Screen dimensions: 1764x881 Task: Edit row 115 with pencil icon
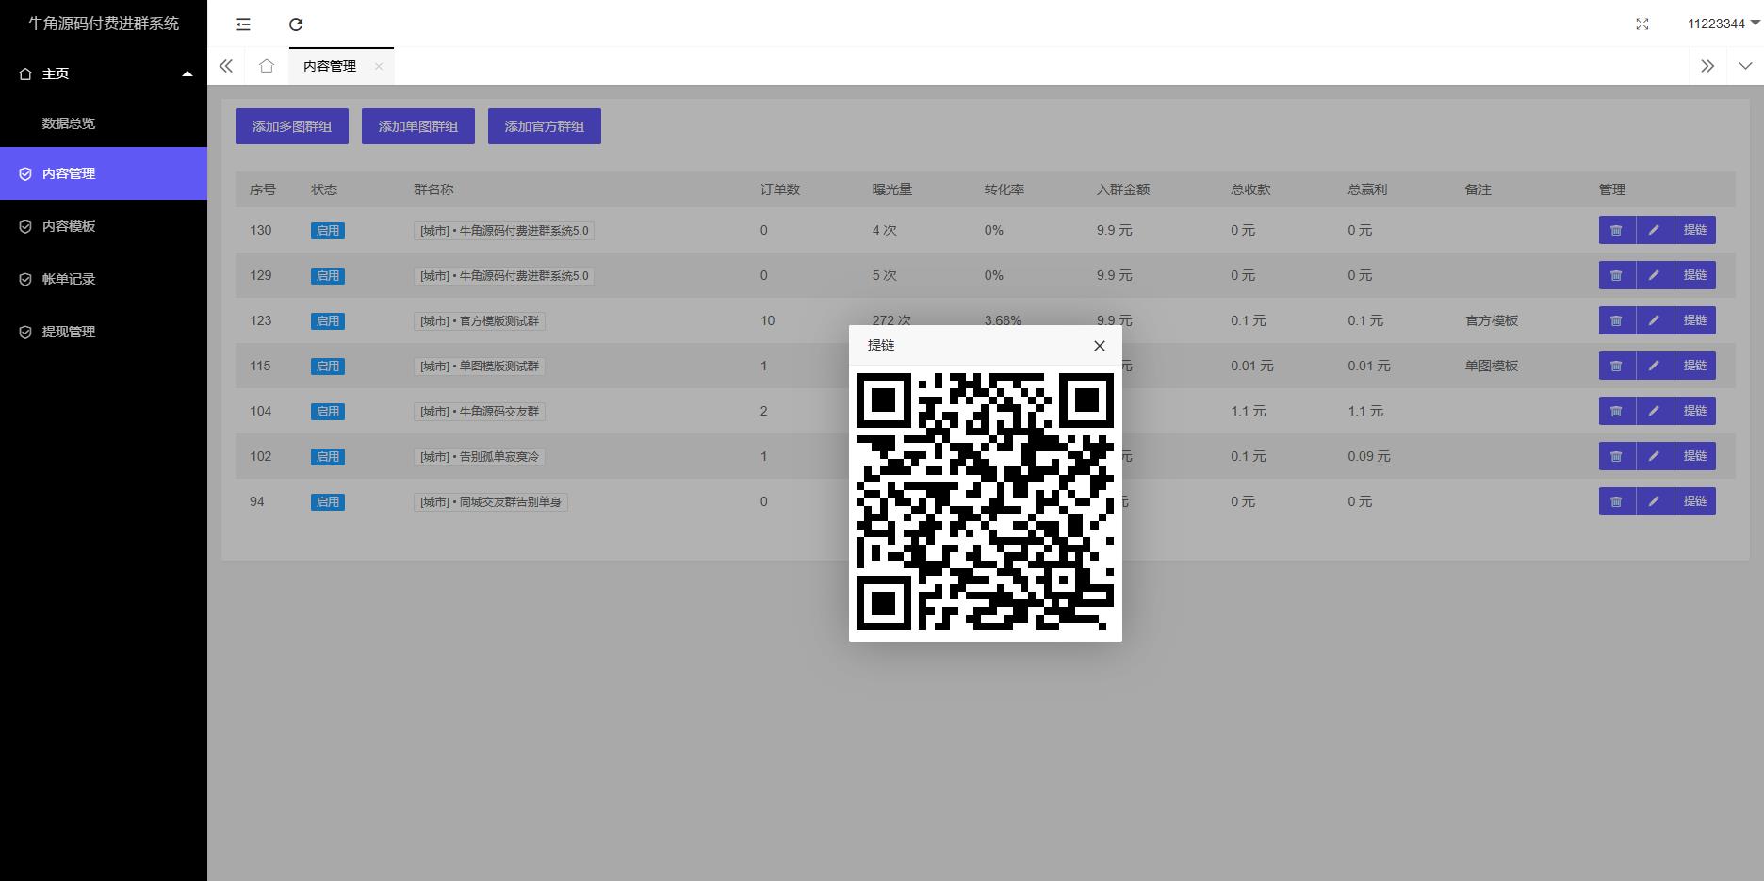(1655, 366)
